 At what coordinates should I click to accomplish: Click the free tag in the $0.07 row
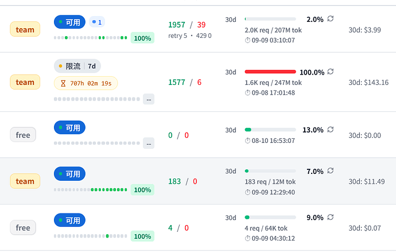pos(23,227)
